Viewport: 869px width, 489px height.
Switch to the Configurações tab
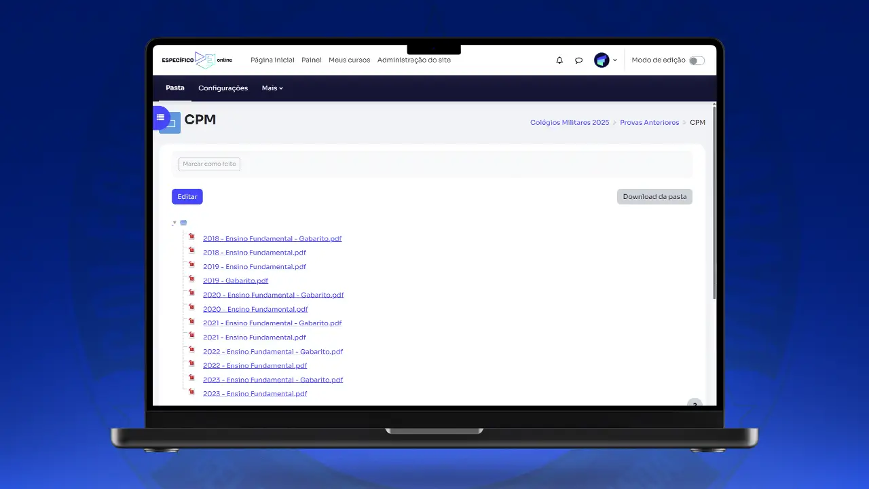(223, 88)
